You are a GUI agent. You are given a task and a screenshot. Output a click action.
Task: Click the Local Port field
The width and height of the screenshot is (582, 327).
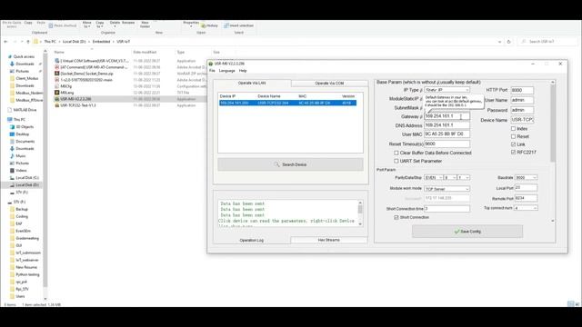point(526,188)
